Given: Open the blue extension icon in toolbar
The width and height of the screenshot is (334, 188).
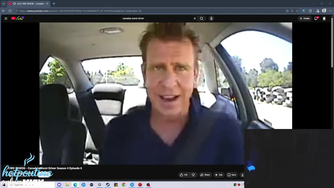Looking at the screenshot, I should 304,11.
